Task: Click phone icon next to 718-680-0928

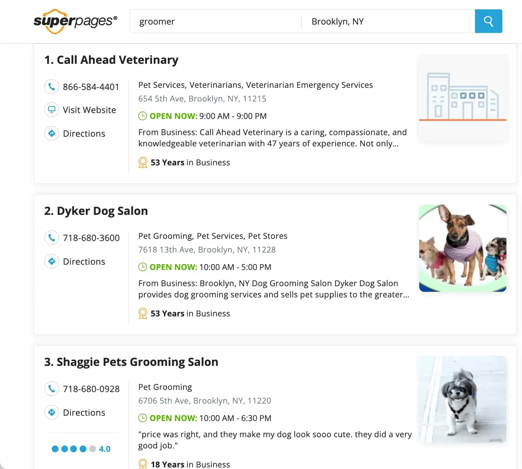Action: pyautogui.click(x=52, y=389)
